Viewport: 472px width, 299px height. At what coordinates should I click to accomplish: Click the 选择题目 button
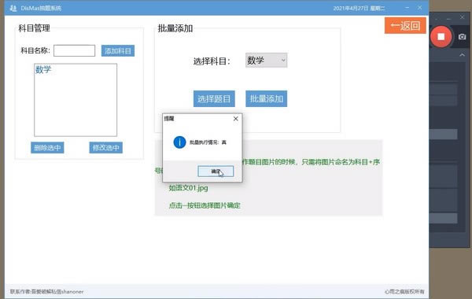coord(214,99)
